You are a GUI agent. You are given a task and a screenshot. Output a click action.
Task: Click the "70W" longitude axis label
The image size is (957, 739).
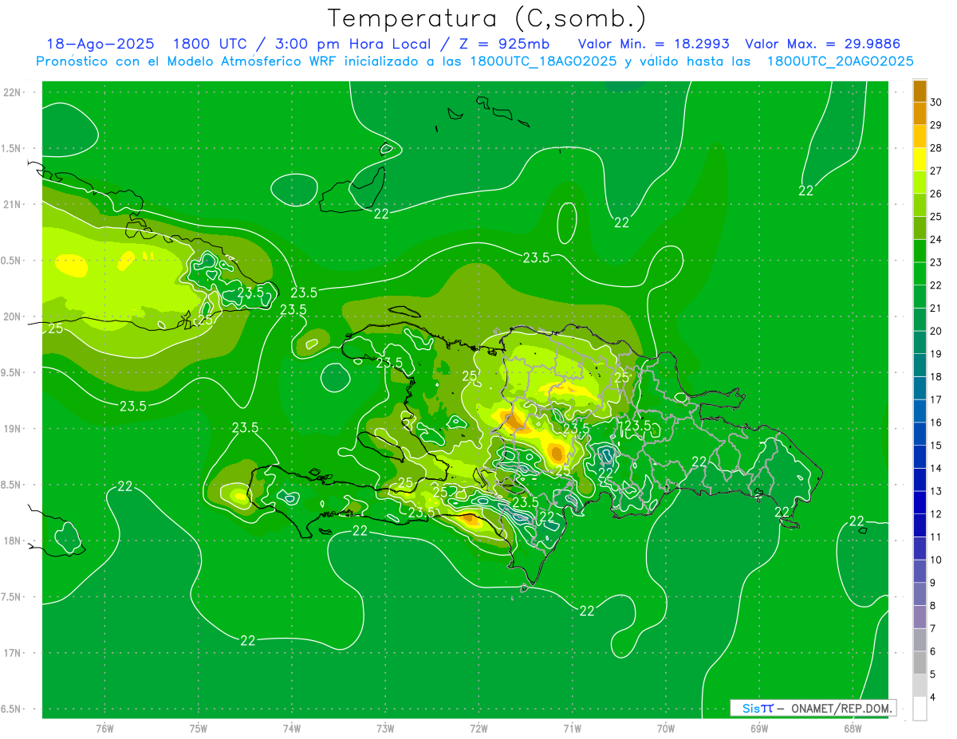tap(666, 728)
